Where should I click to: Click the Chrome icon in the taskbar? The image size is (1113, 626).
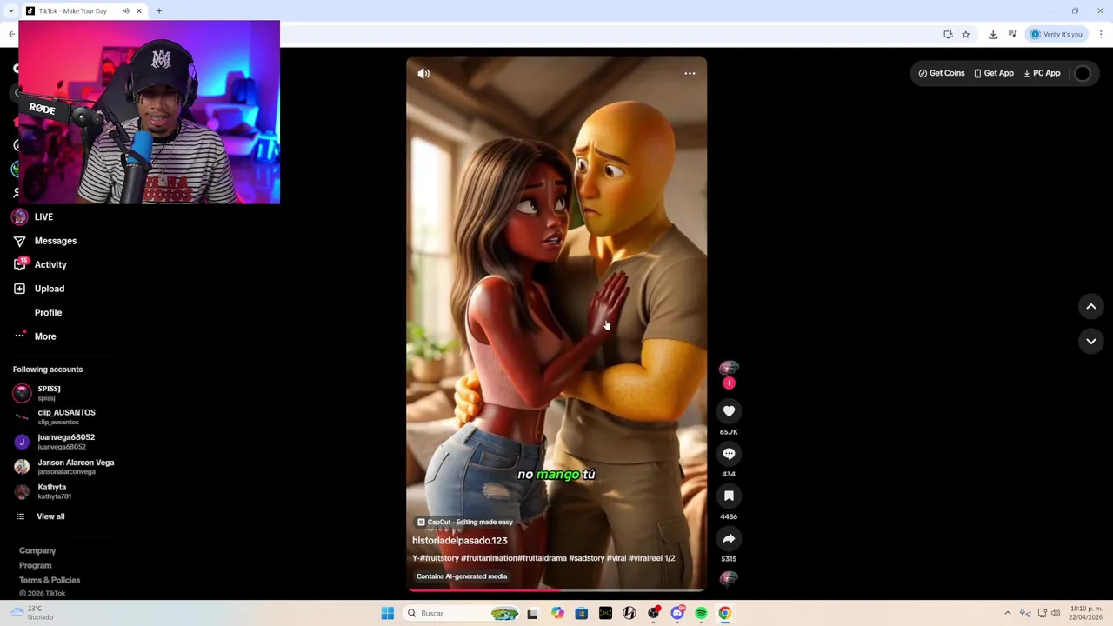point(725,613)
